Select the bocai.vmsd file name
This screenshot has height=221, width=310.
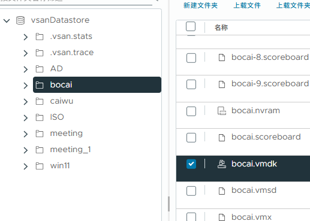click(254, 190)
